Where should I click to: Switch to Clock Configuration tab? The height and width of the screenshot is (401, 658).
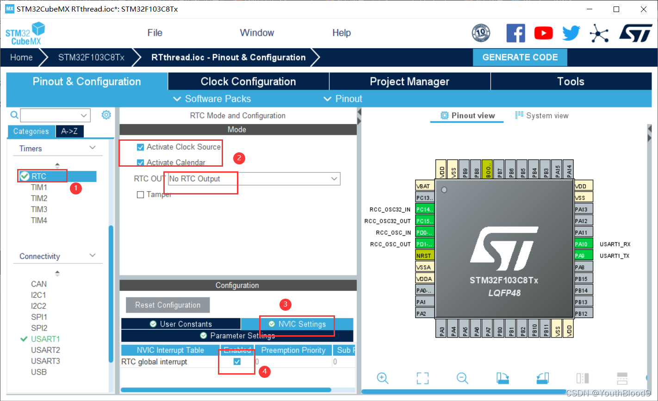(248, 81)
